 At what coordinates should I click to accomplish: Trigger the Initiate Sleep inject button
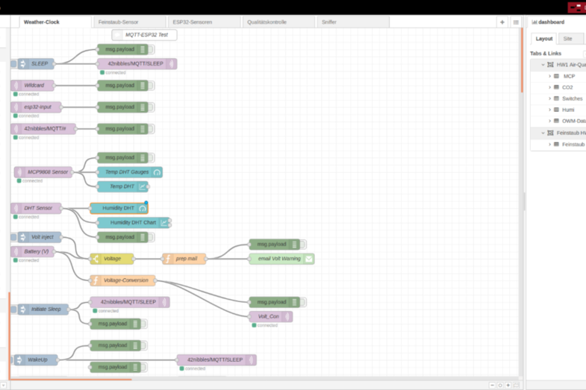[x=13, y=309]
